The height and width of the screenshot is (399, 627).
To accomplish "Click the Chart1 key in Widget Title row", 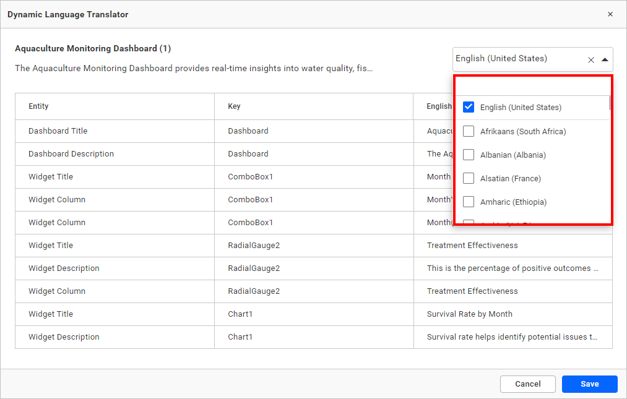I will coord(240,314).
